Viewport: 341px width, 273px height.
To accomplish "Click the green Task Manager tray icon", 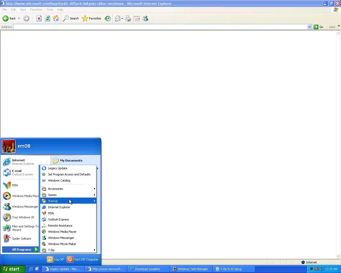I will 311,269.
